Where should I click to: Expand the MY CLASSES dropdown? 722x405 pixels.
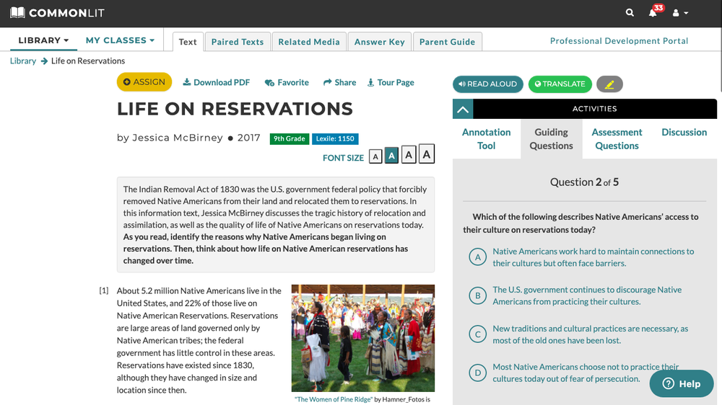point(120,40)
